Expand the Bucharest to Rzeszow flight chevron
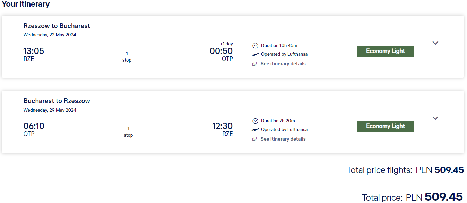Viewport: 467px width, 203px height. [435, 118]
